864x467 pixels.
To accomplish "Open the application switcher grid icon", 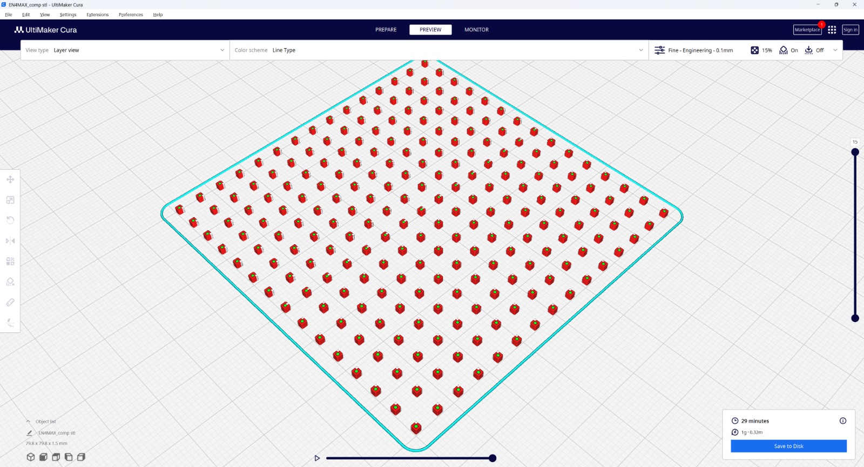I will click(x=832, y=30).
